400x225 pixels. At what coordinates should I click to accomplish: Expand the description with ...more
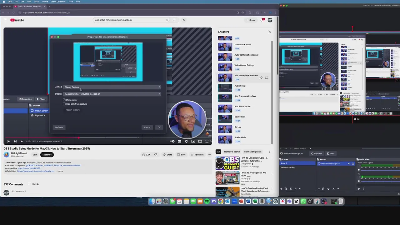tap(59, 171)
